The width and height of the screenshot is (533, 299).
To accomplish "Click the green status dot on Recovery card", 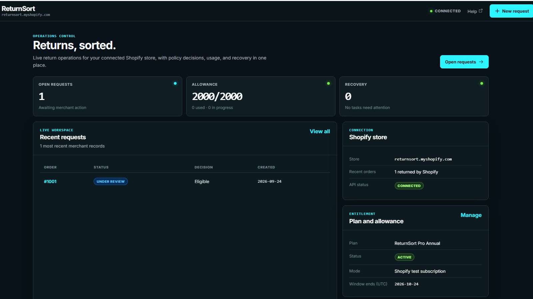I will (x=482, y=83).
